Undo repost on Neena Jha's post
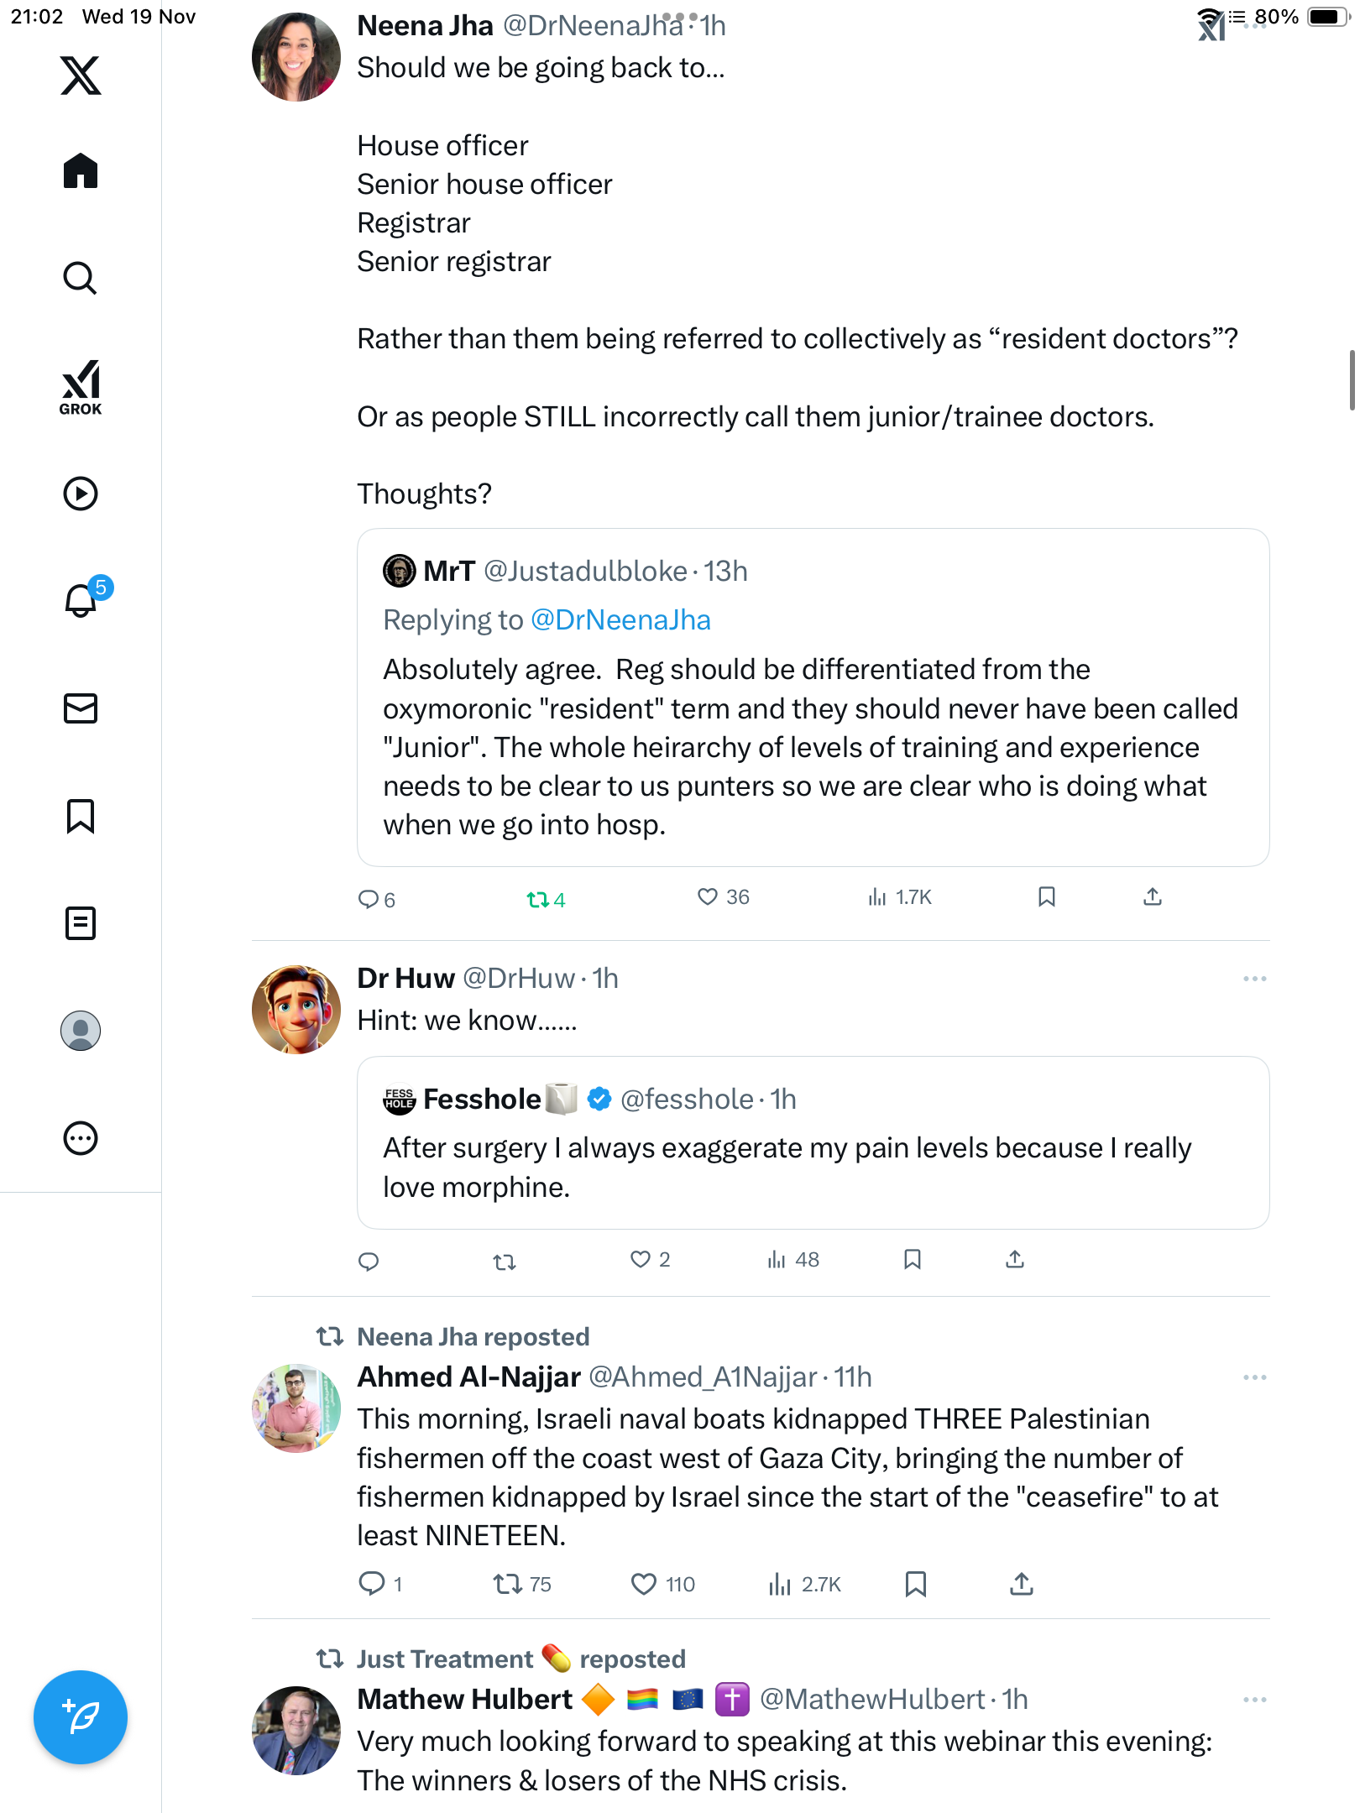The width and height of the screenshot is (1360, 1813). [537, 900]
